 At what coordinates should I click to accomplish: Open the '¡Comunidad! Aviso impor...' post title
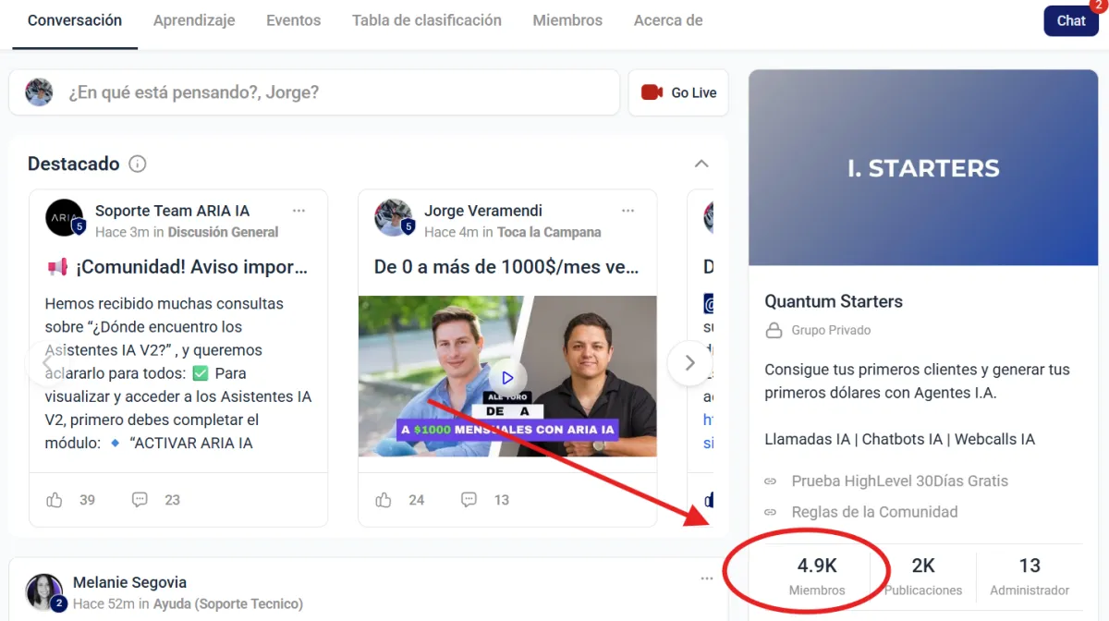[177, 267]
